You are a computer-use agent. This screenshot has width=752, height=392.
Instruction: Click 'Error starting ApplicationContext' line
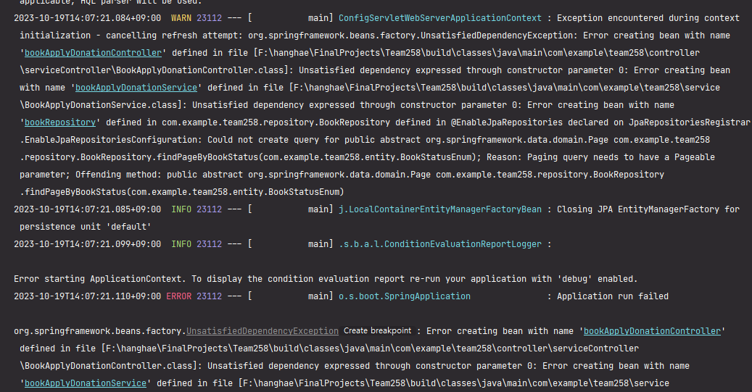[x=326, y=279]
